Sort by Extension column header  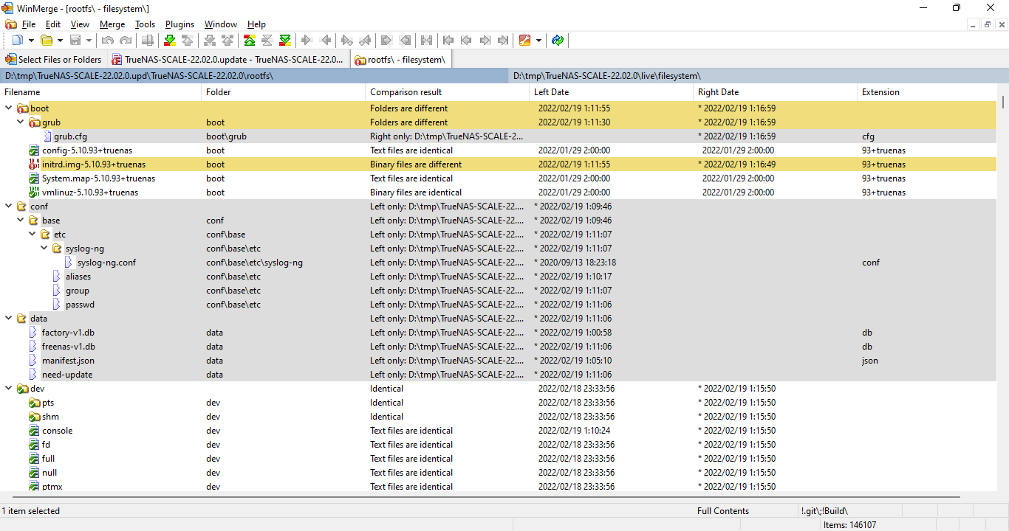[927, 92]
